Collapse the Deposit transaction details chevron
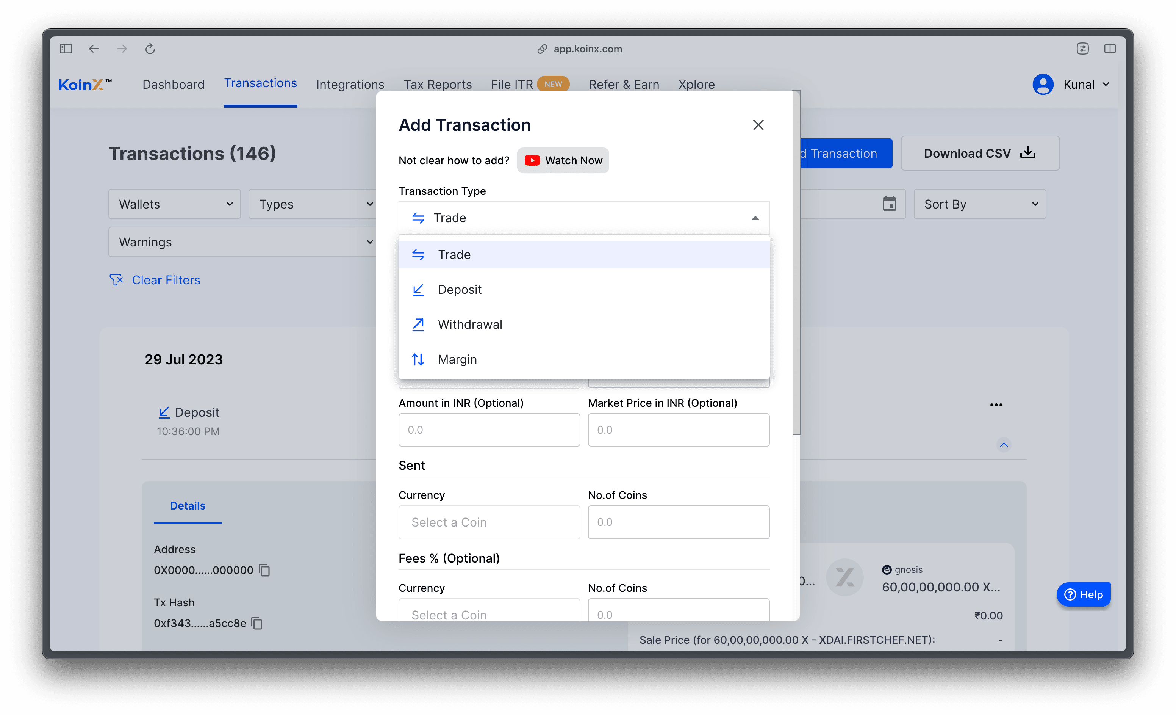Image resolution: width=1176 pixels, height=715 pixels. pos(1004,445)
